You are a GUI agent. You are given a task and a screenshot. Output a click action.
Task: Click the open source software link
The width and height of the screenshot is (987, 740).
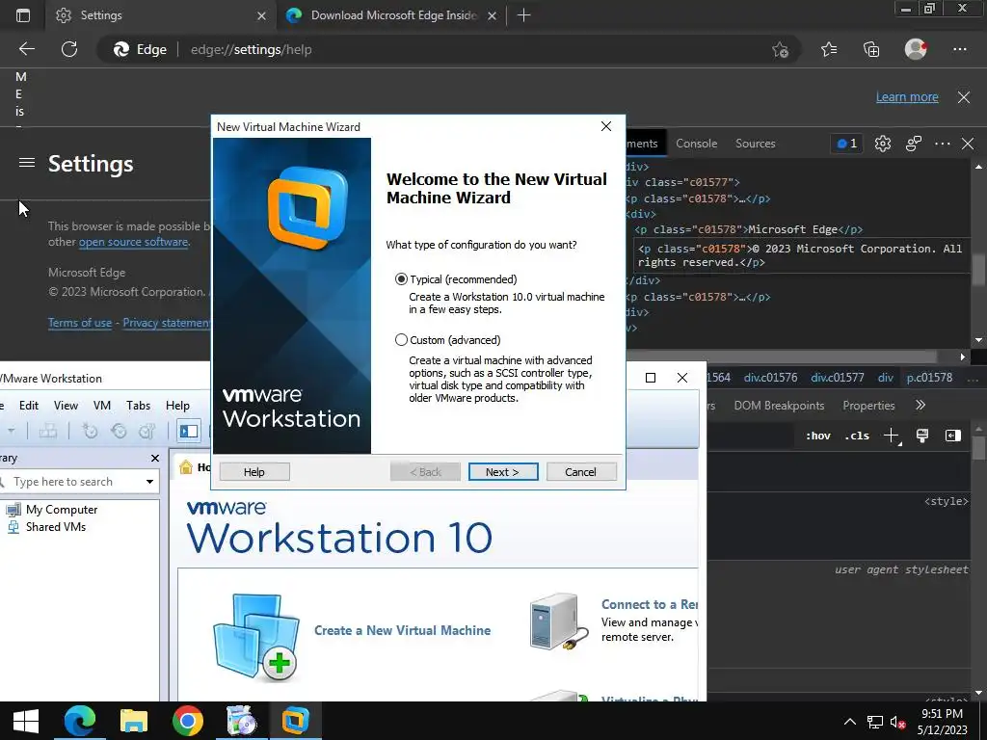(x=133, y=242)
